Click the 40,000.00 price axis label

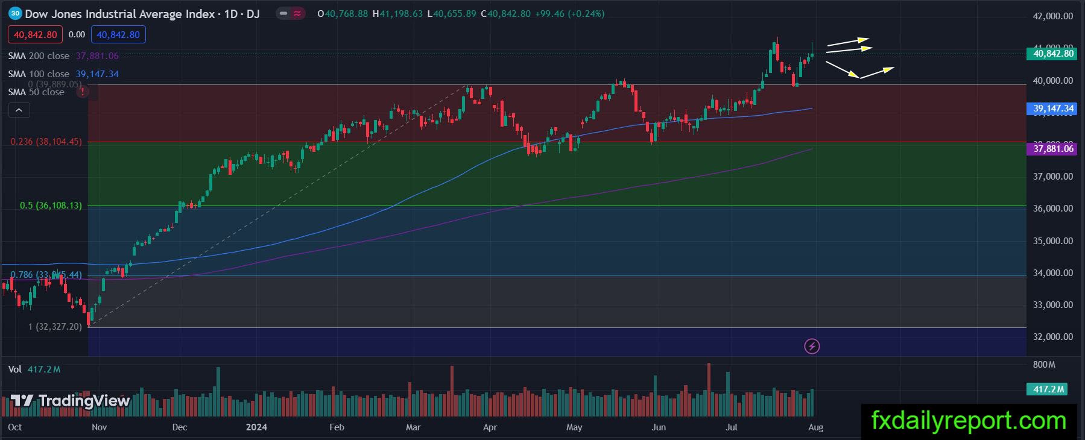(1053, 80)
